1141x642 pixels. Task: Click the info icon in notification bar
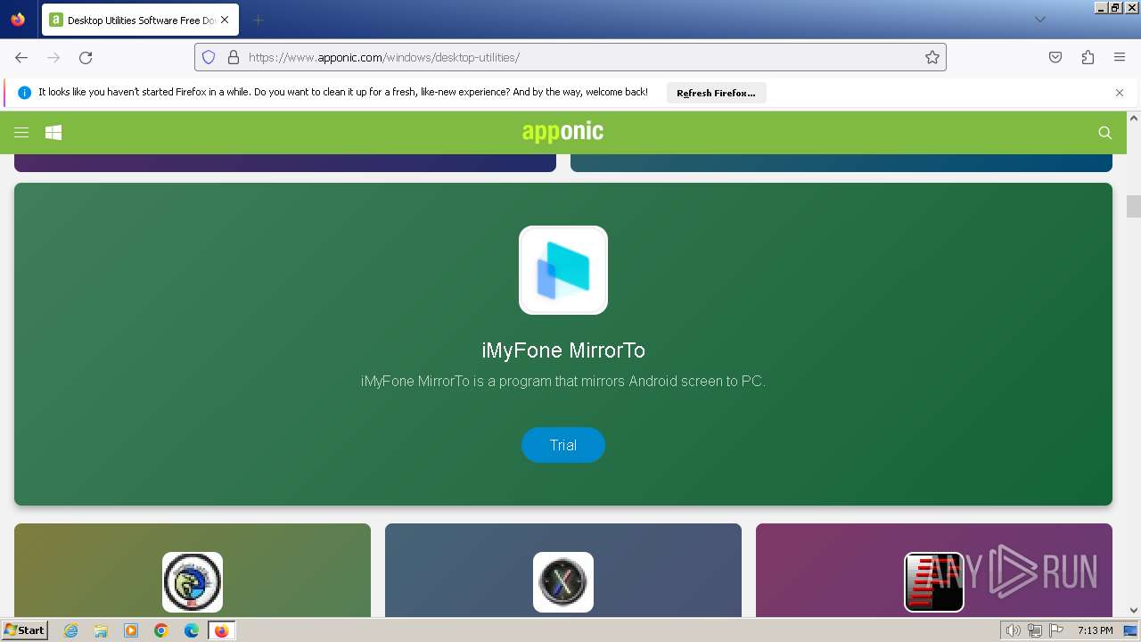[24, 93]
